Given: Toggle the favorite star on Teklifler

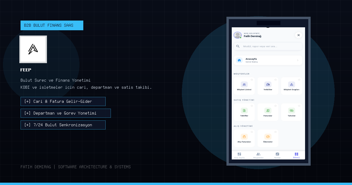Looking at the screenshot, I should coord(252,106).
